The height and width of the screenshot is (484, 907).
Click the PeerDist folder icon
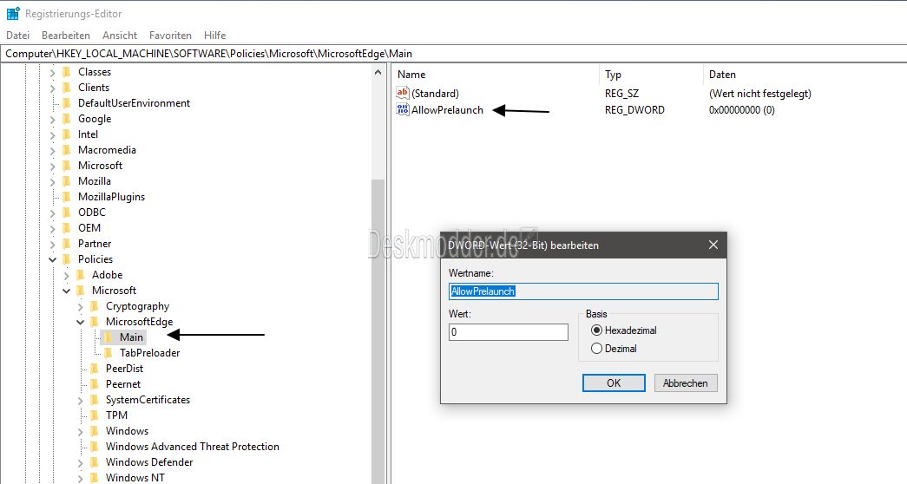95,369
